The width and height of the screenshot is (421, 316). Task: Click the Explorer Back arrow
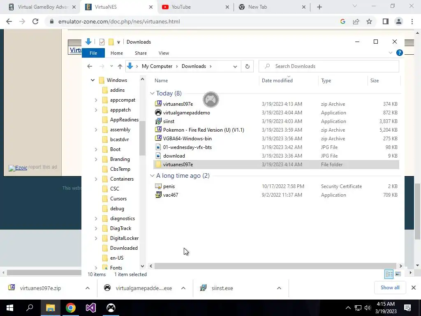(x=90, y=66)
